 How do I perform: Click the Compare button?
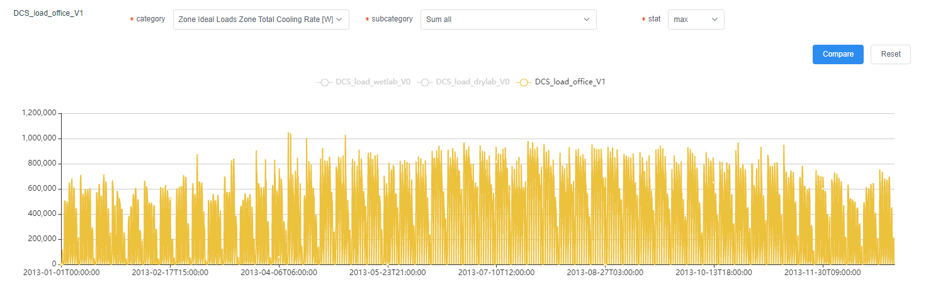pos(838,54)
